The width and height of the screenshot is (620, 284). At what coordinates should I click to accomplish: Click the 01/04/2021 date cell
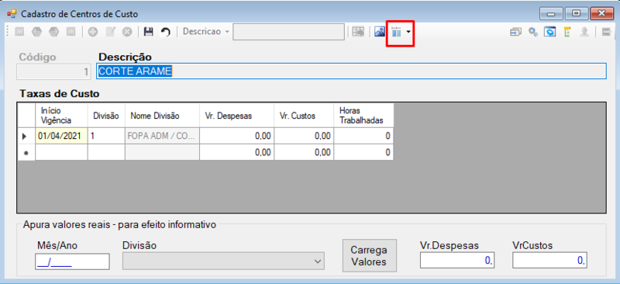tap(61, 136)
